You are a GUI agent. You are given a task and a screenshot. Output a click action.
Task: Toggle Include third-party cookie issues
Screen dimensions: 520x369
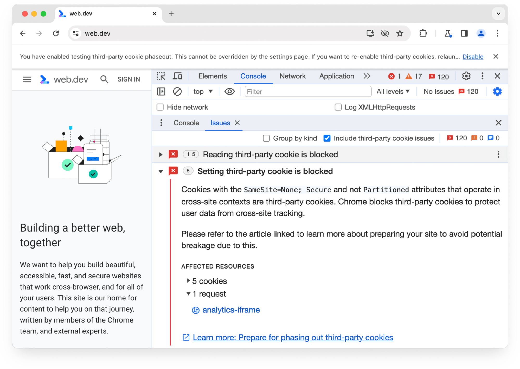(x=327, y=138)
